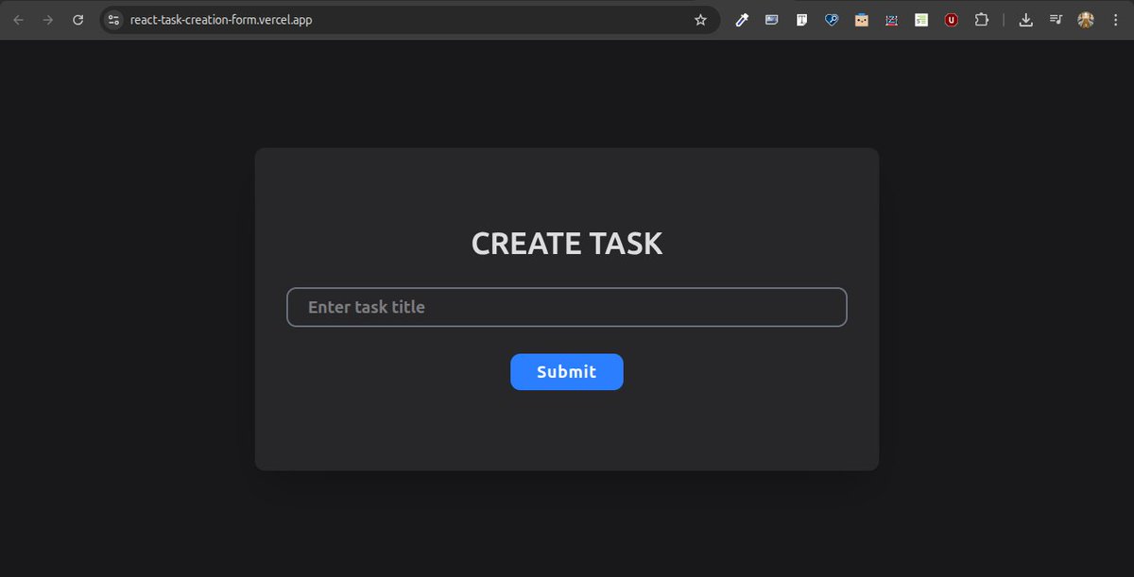The height and width of the screenshot is (577, 1134).
Task: Click the browser forward arrow
Action: (48, 20)
